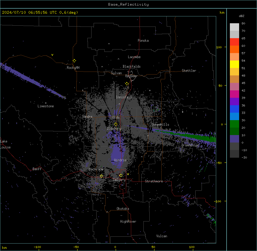Click the yellow marker above Calgary
This screenshot has height=251, width=257.
click(x=121, y=176)
